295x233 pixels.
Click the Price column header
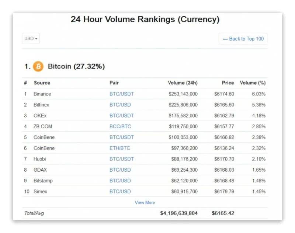(x=228, y=83)
